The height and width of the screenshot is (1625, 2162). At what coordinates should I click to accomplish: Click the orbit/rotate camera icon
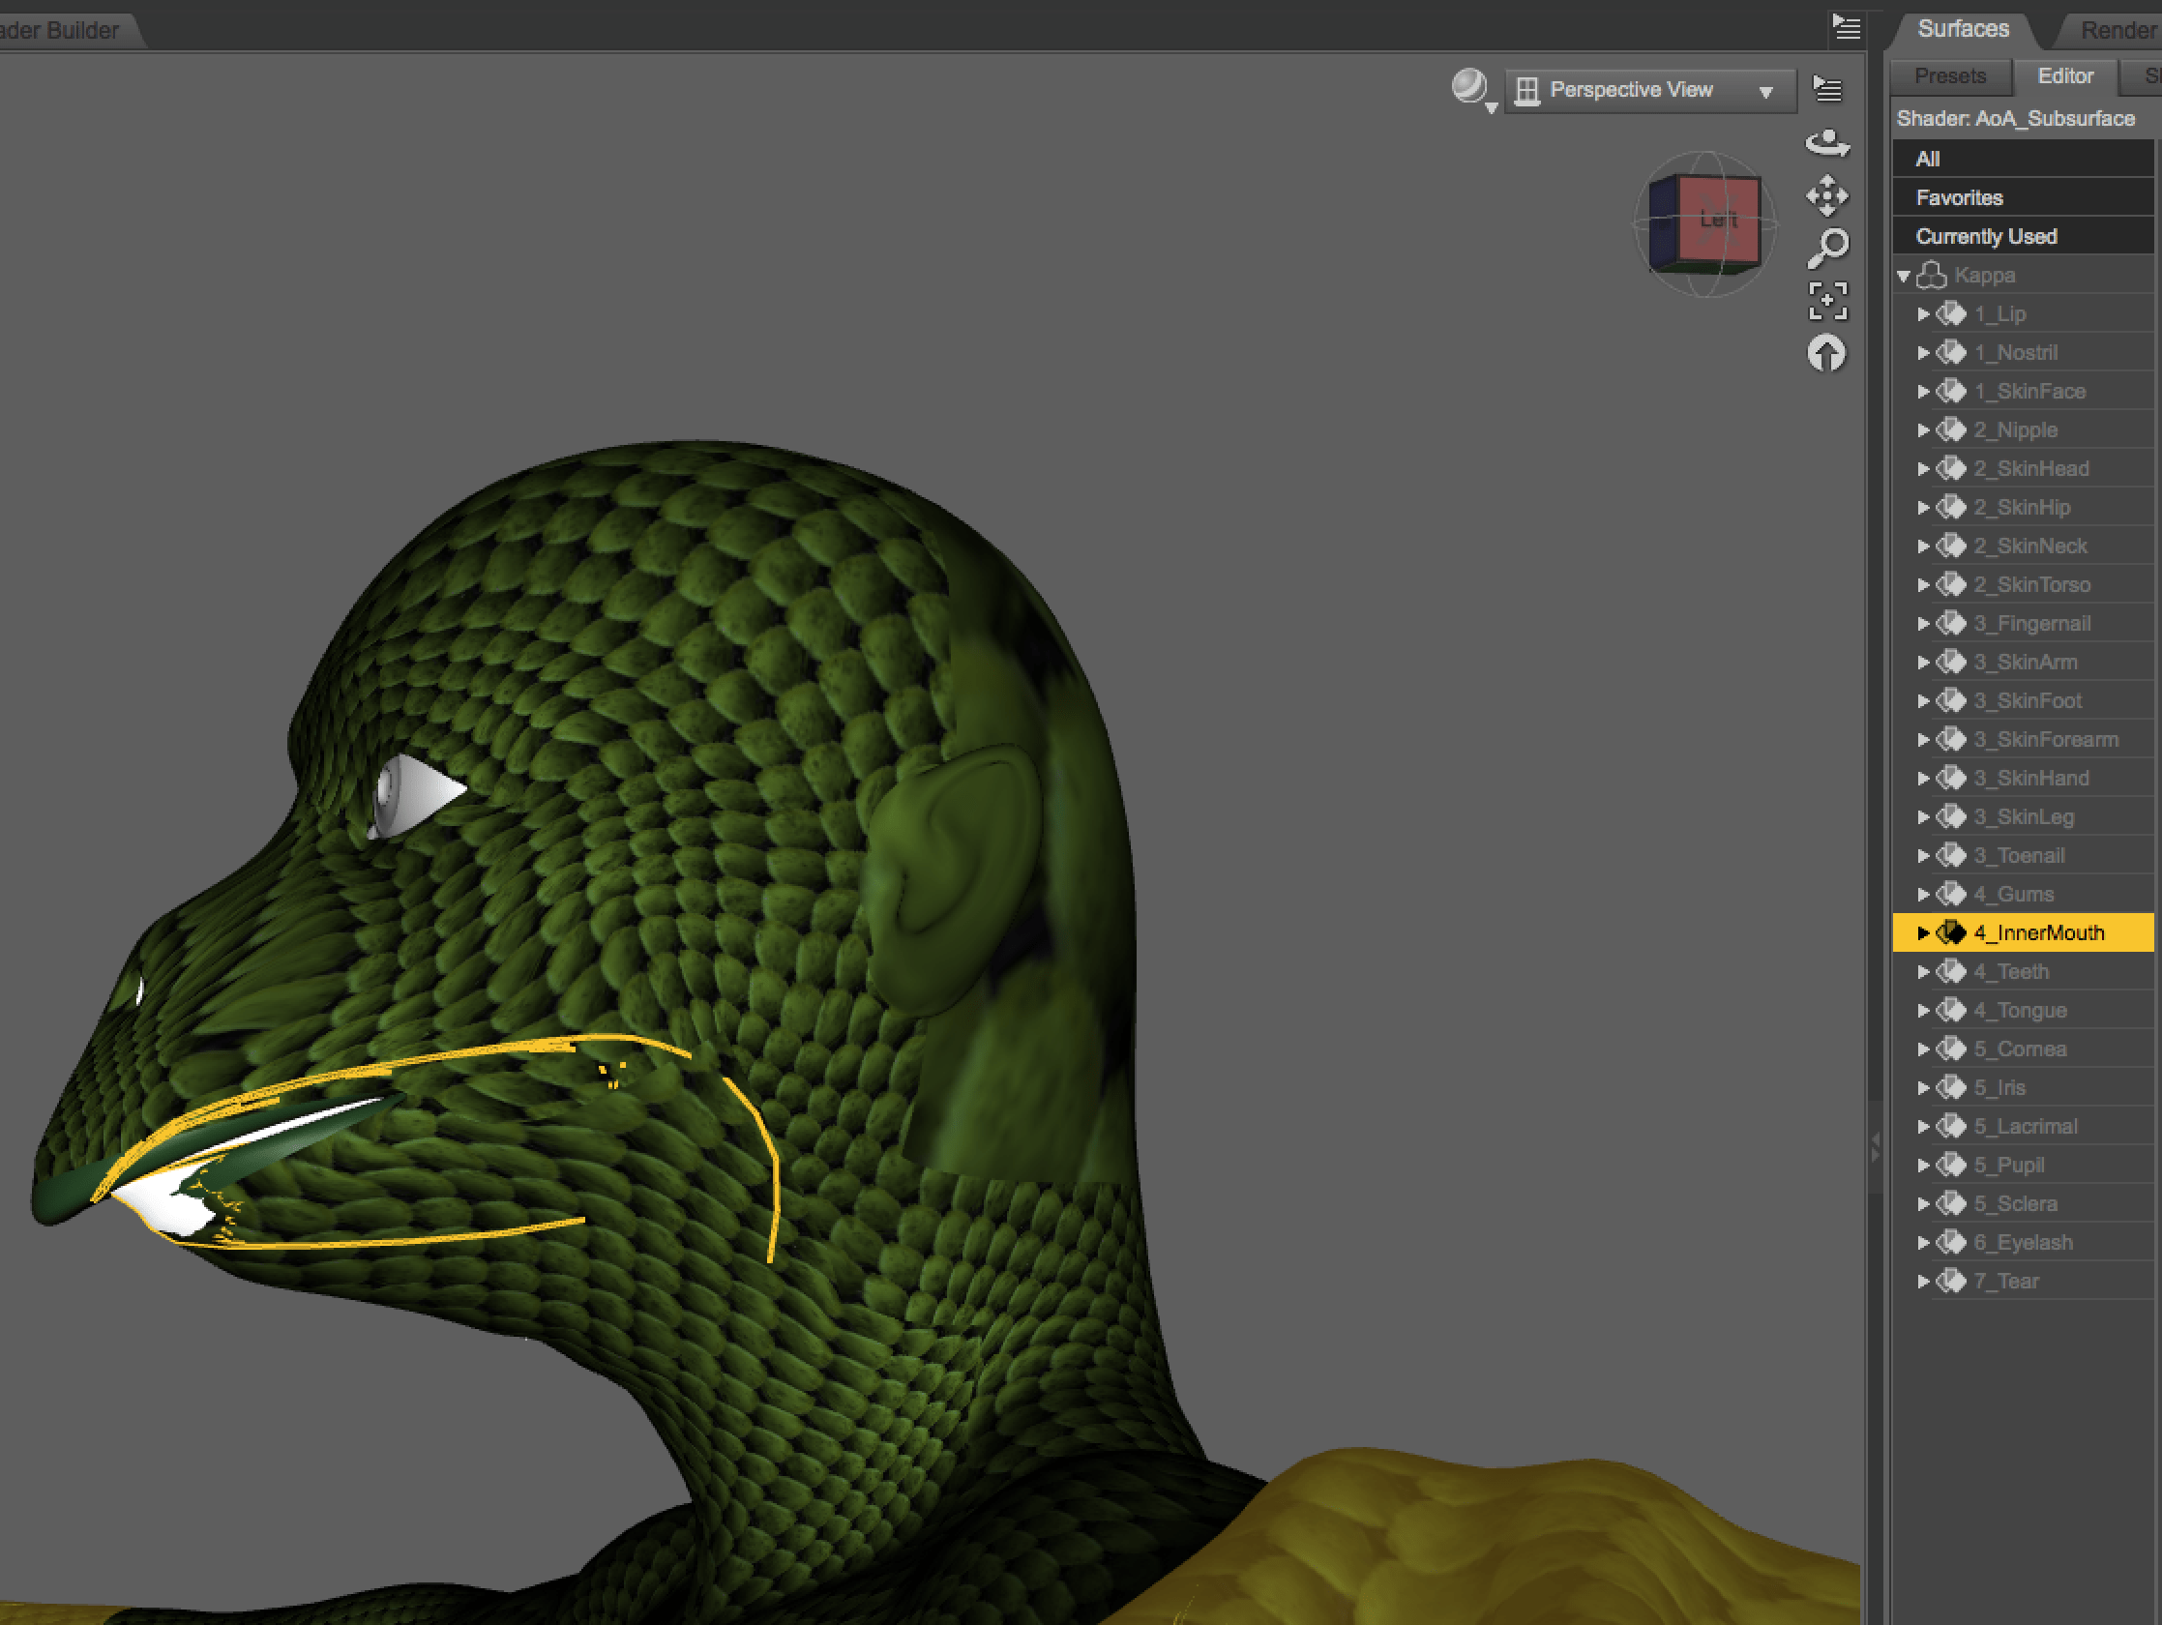click(1826, 144)
